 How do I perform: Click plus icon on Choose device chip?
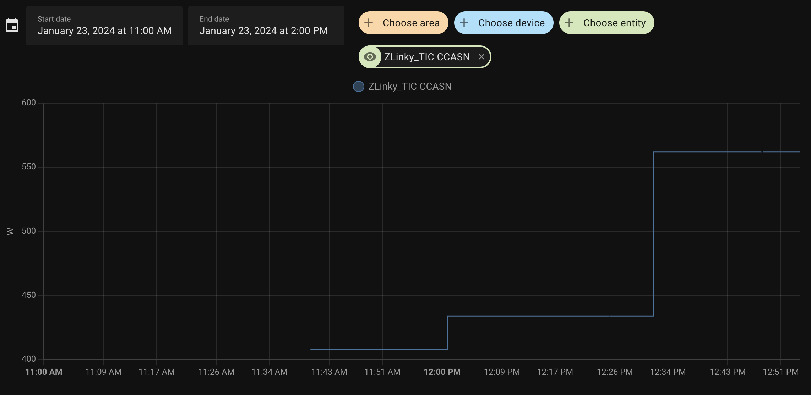[464, 23]
